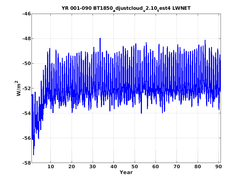Click x-axis tick label 60
The width and height of the screenshot is (244, 183).
(156, 167)
